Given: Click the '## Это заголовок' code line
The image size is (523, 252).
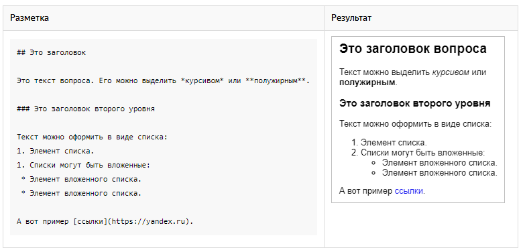Looking at the screenshot, I should (51, 53).
